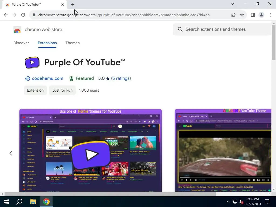Visit the codehemu.com publisher link
The image size is (276, 207).
[x=47, y=78]
